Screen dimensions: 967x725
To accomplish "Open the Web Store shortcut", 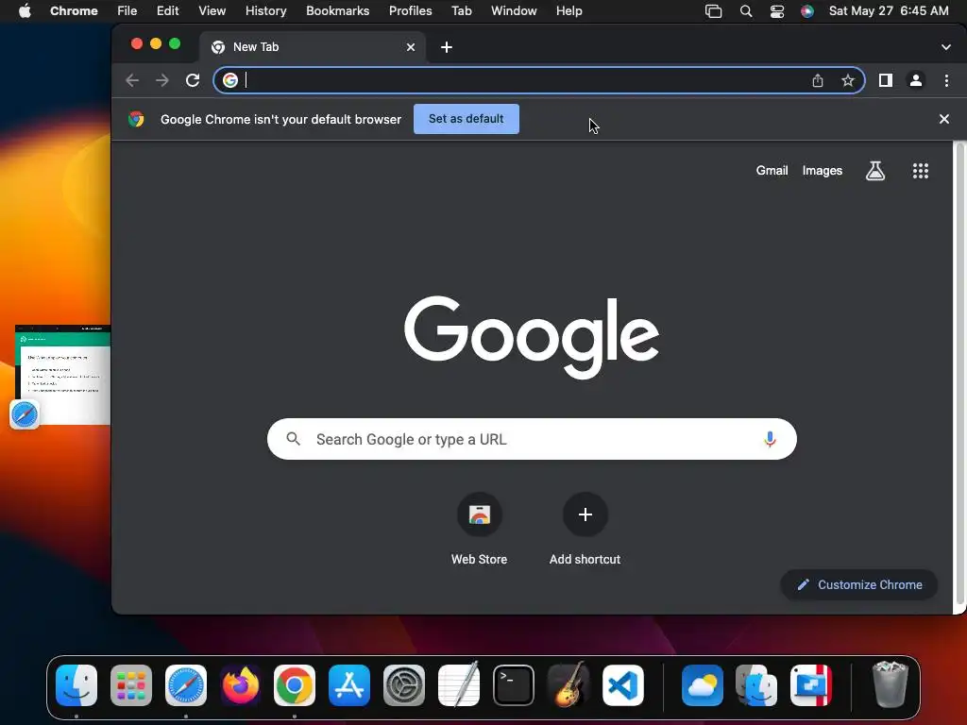I will pos(479,529).
